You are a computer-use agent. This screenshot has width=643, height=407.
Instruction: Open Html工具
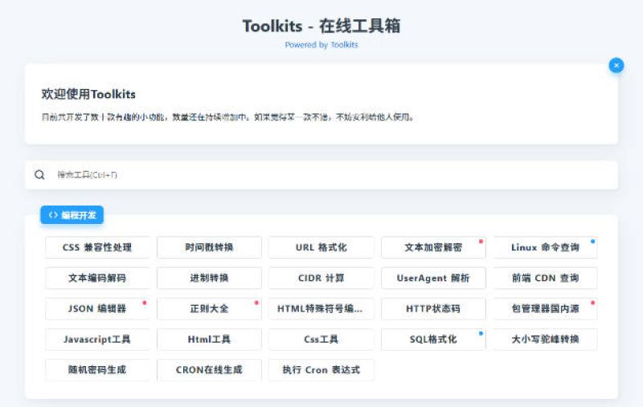(x=209, y=340)
